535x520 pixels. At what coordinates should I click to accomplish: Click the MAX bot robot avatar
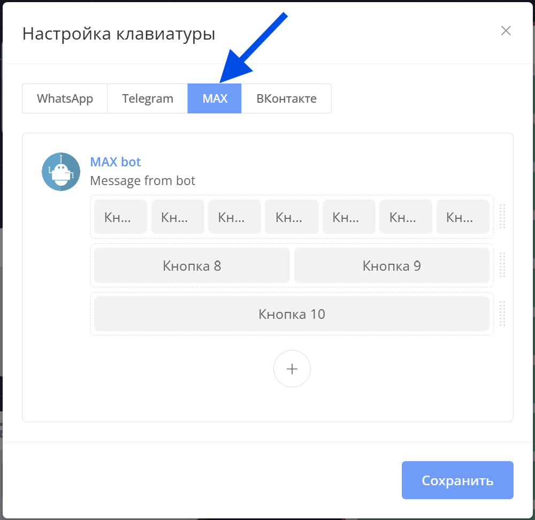(61, 172)
